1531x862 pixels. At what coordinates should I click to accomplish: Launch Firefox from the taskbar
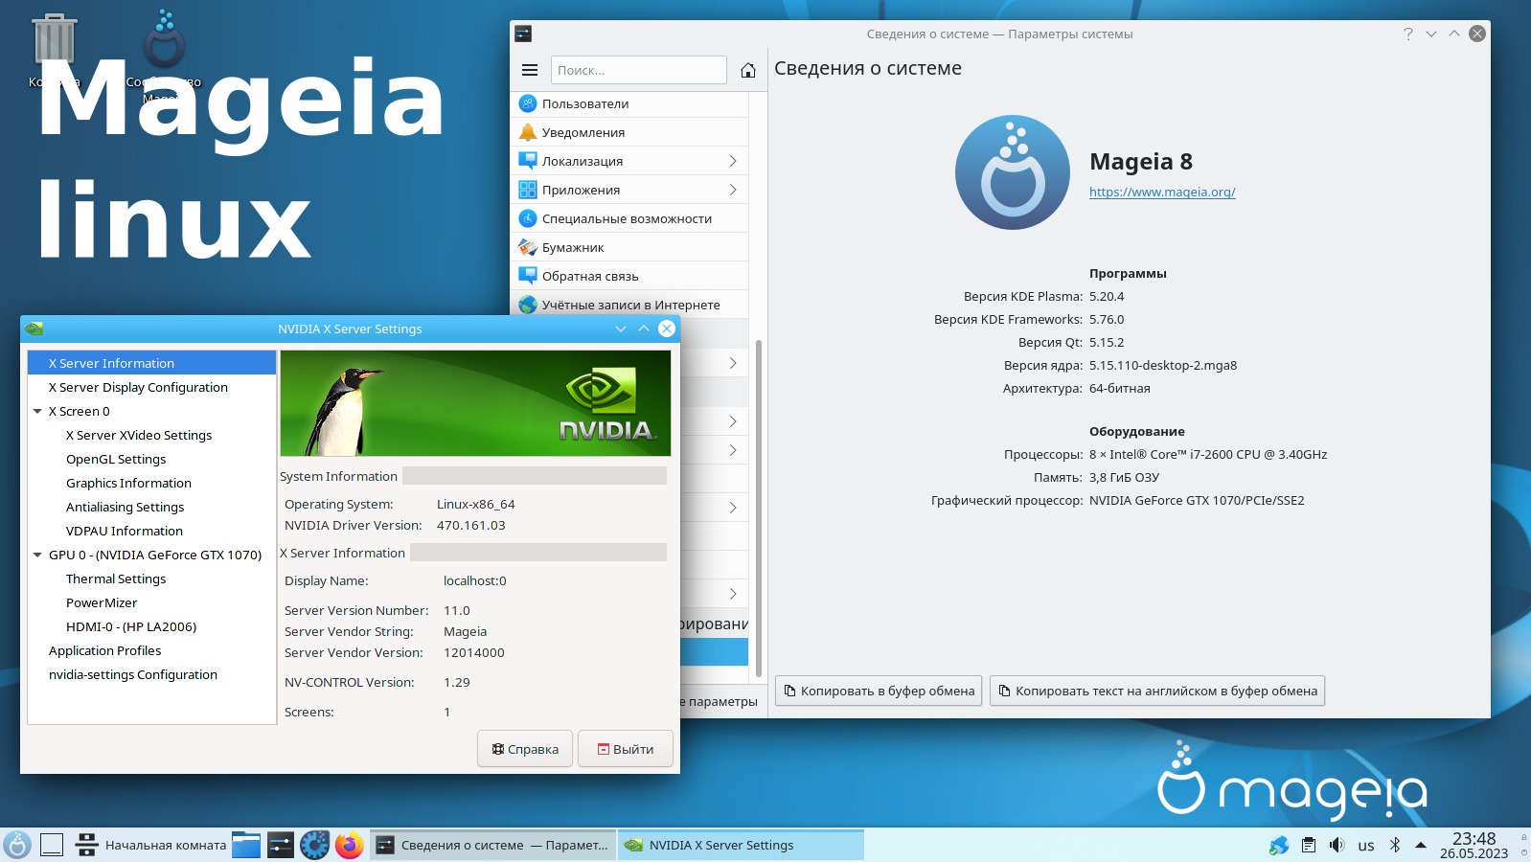(349, 845)
